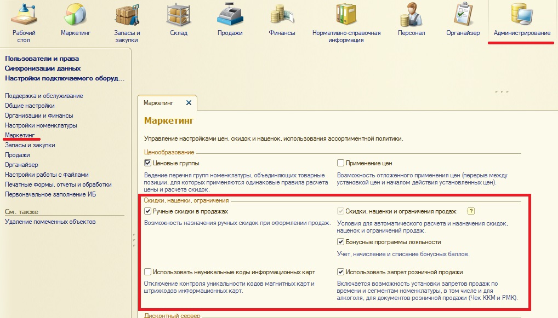
Task: Open Пользователи и права link
Action: [x=42, y=59]
